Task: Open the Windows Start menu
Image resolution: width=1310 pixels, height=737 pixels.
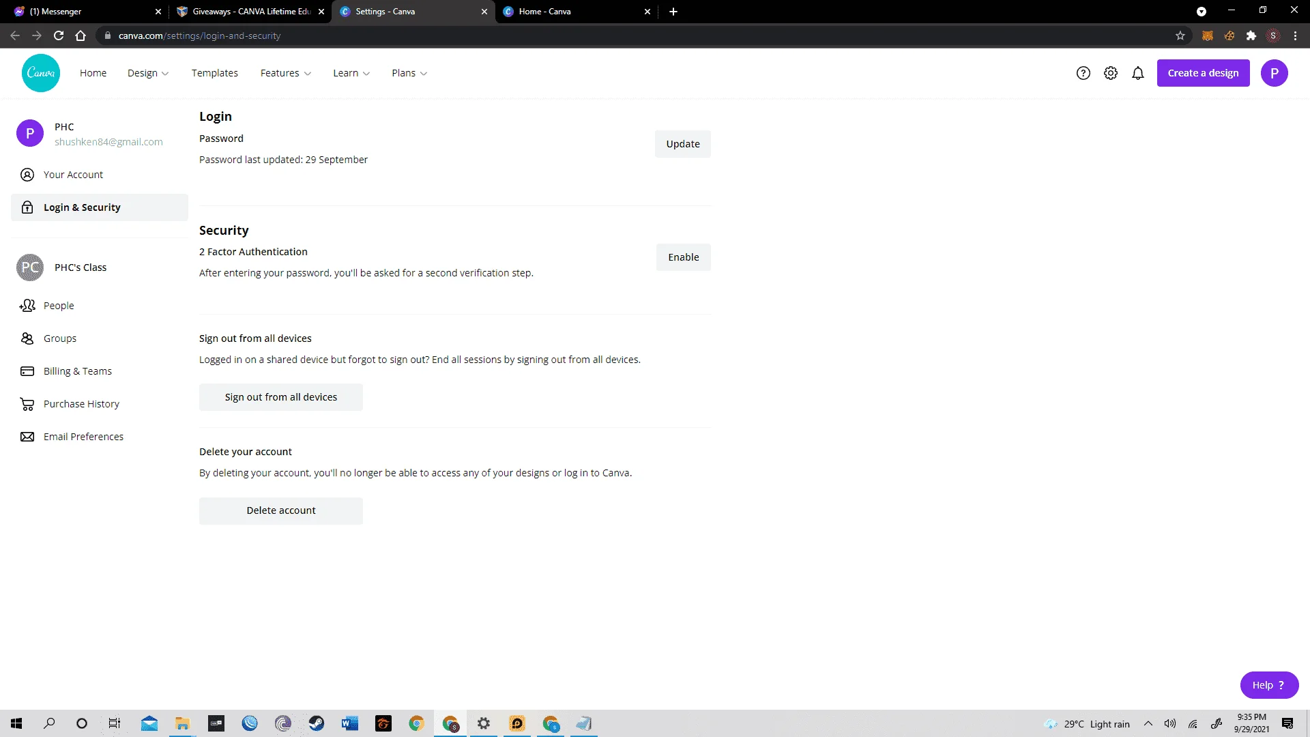Action: tap(16, 723)
